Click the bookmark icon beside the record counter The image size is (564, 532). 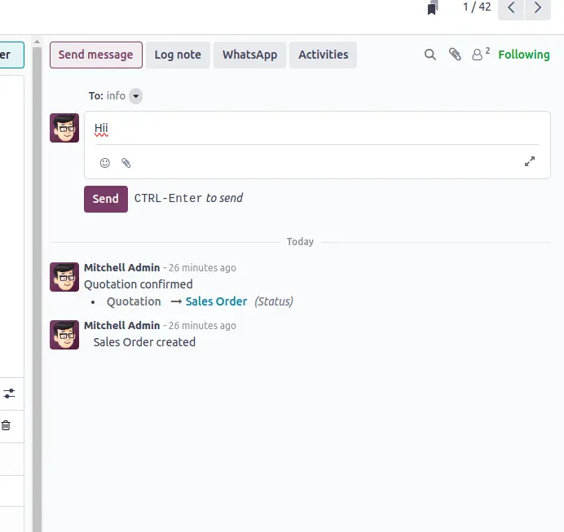433,7
